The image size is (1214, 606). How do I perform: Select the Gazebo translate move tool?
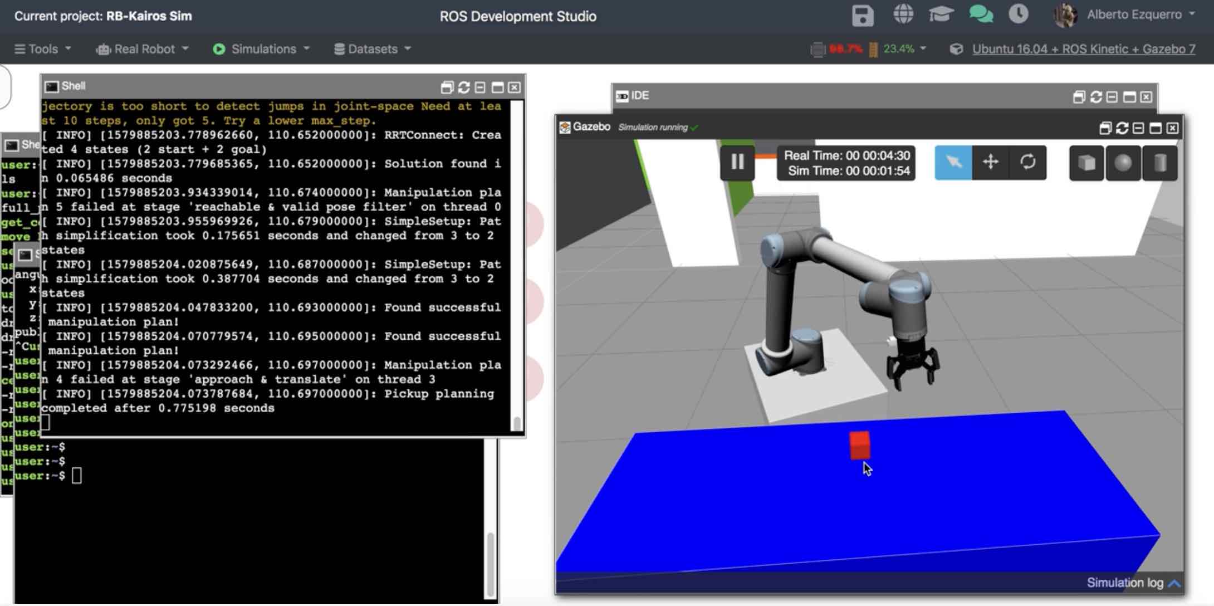[991, 162]
